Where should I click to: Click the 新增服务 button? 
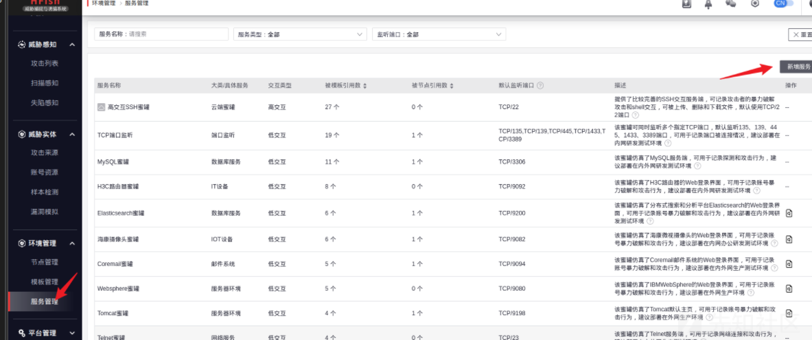coord(796,67)
